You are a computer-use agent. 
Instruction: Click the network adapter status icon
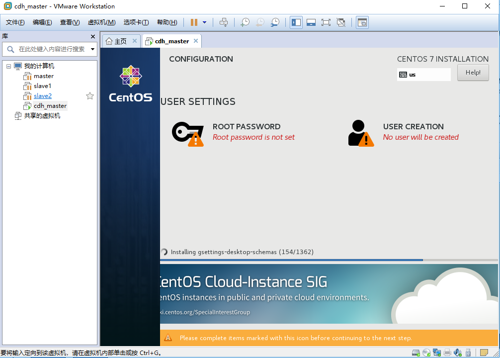tap(436, 353)
